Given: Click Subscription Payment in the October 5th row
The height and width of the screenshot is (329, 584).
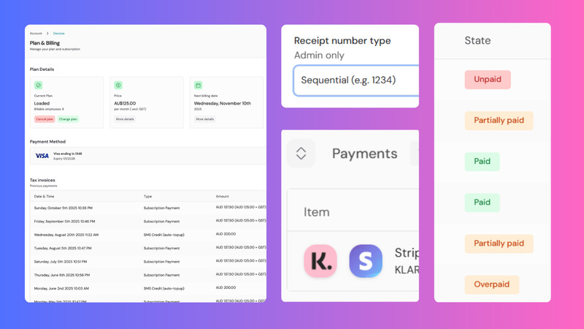Looking at the screenshot, I should coord(161,208).
